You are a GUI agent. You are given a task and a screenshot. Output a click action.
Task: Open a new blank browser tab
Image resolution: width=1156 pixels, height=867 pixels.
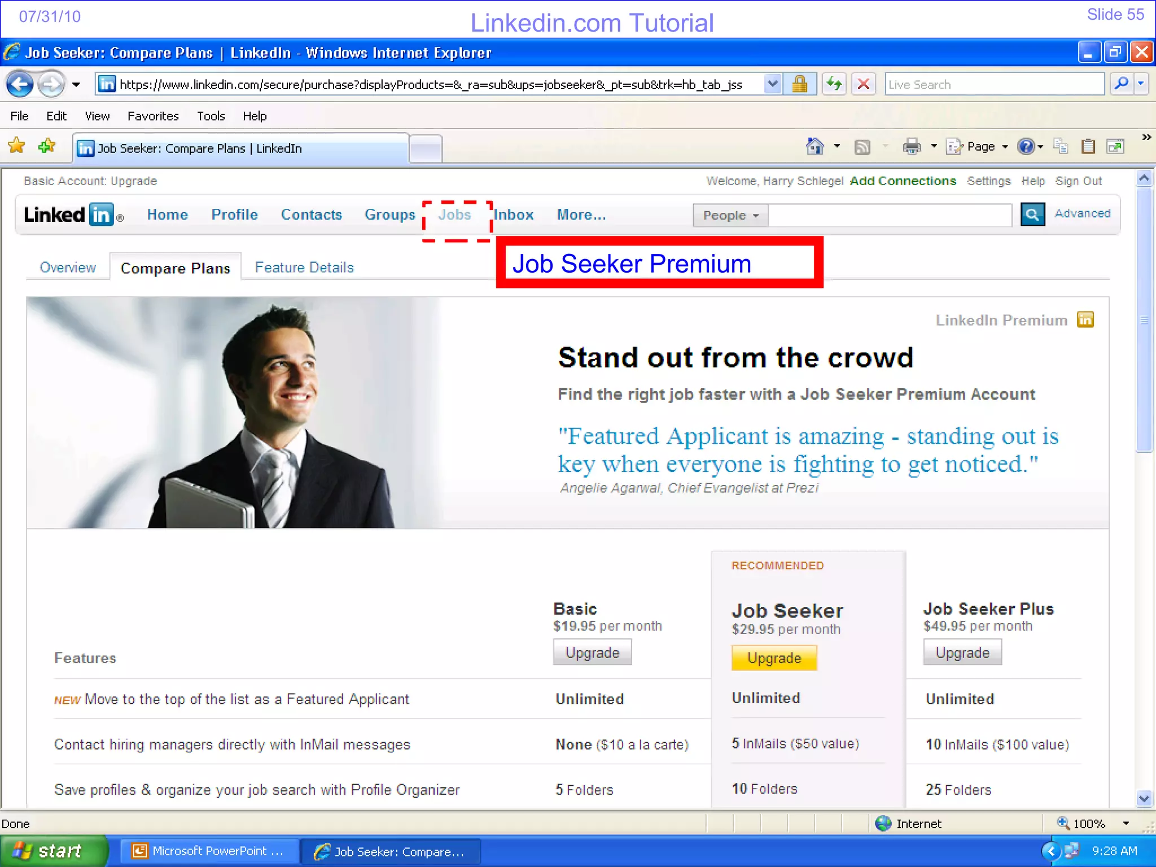click(426, 150)
